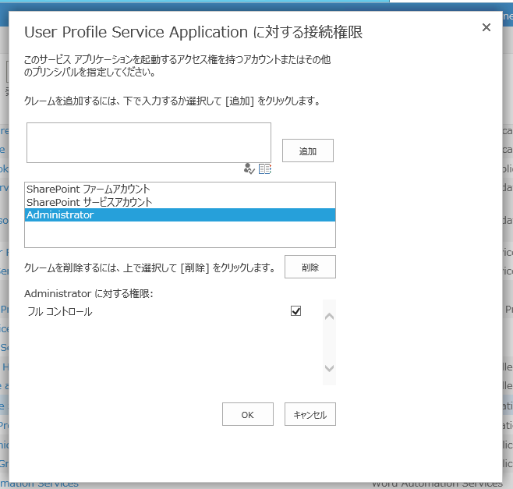Click the フル コントロール permission label

coord(60,312)
